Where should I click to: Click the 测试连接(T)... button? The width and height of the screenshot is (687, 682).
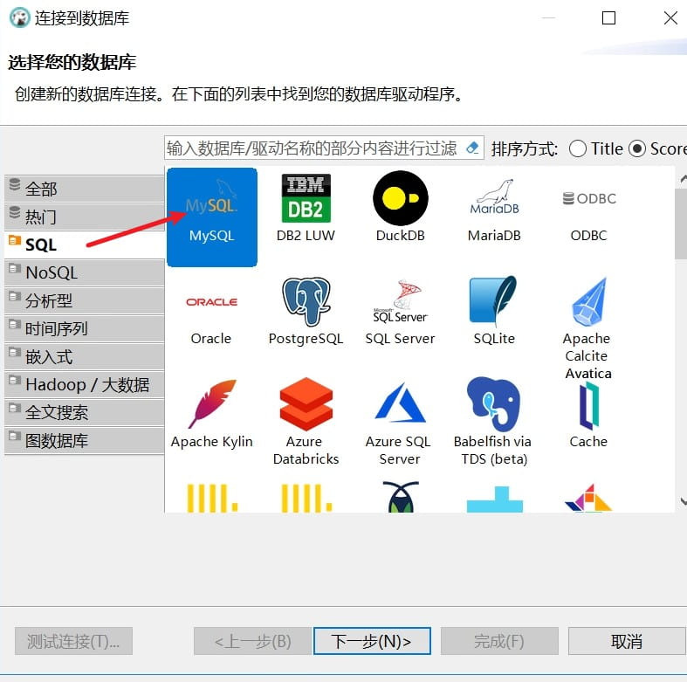pos(73,641)
